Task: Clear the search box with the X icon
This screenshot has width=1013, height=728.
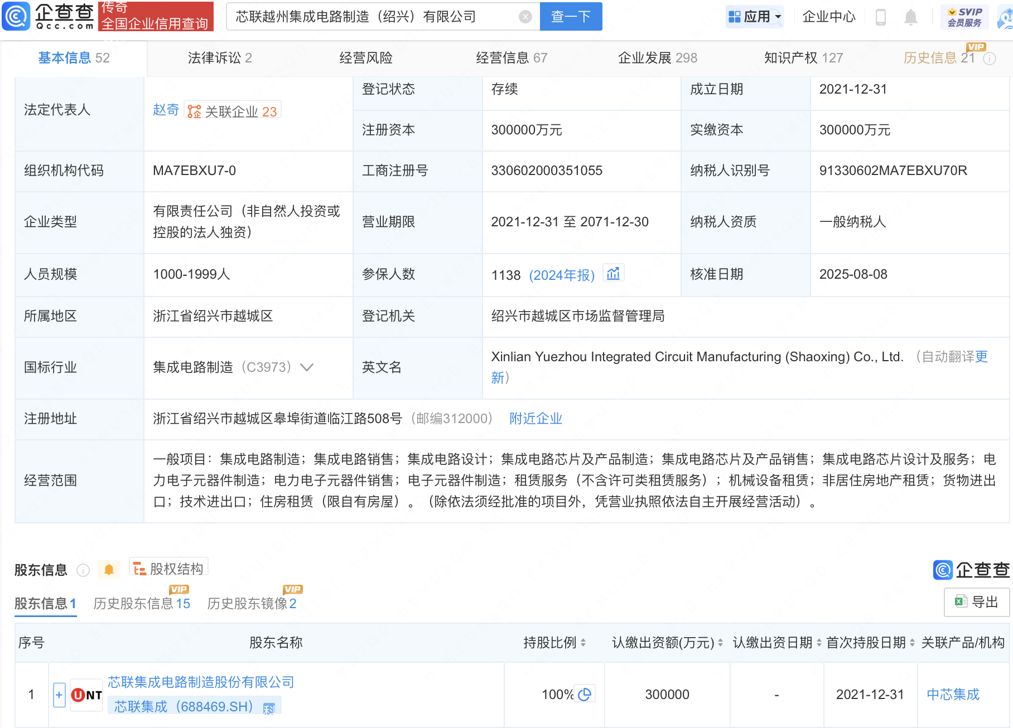Action: point(525,17)
